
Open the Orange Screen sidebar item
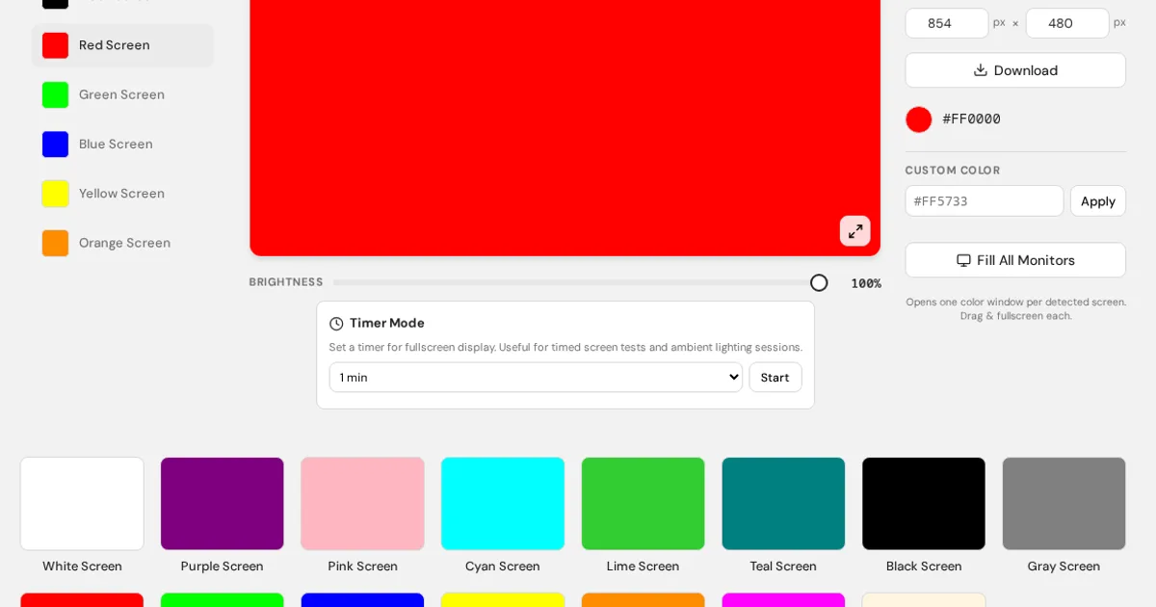[x=122, y=243]
